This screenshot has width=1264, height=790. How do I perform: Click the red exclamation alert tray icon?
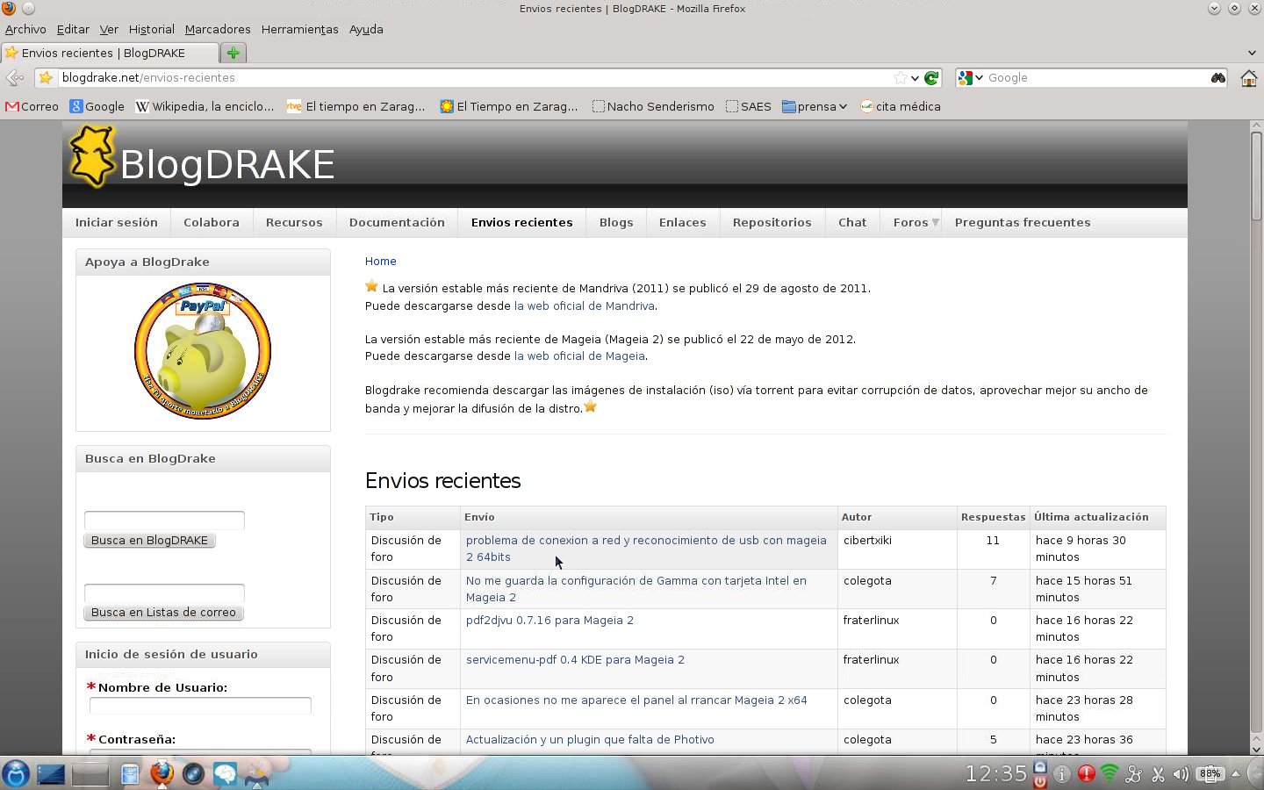(x=1086, y=773)
